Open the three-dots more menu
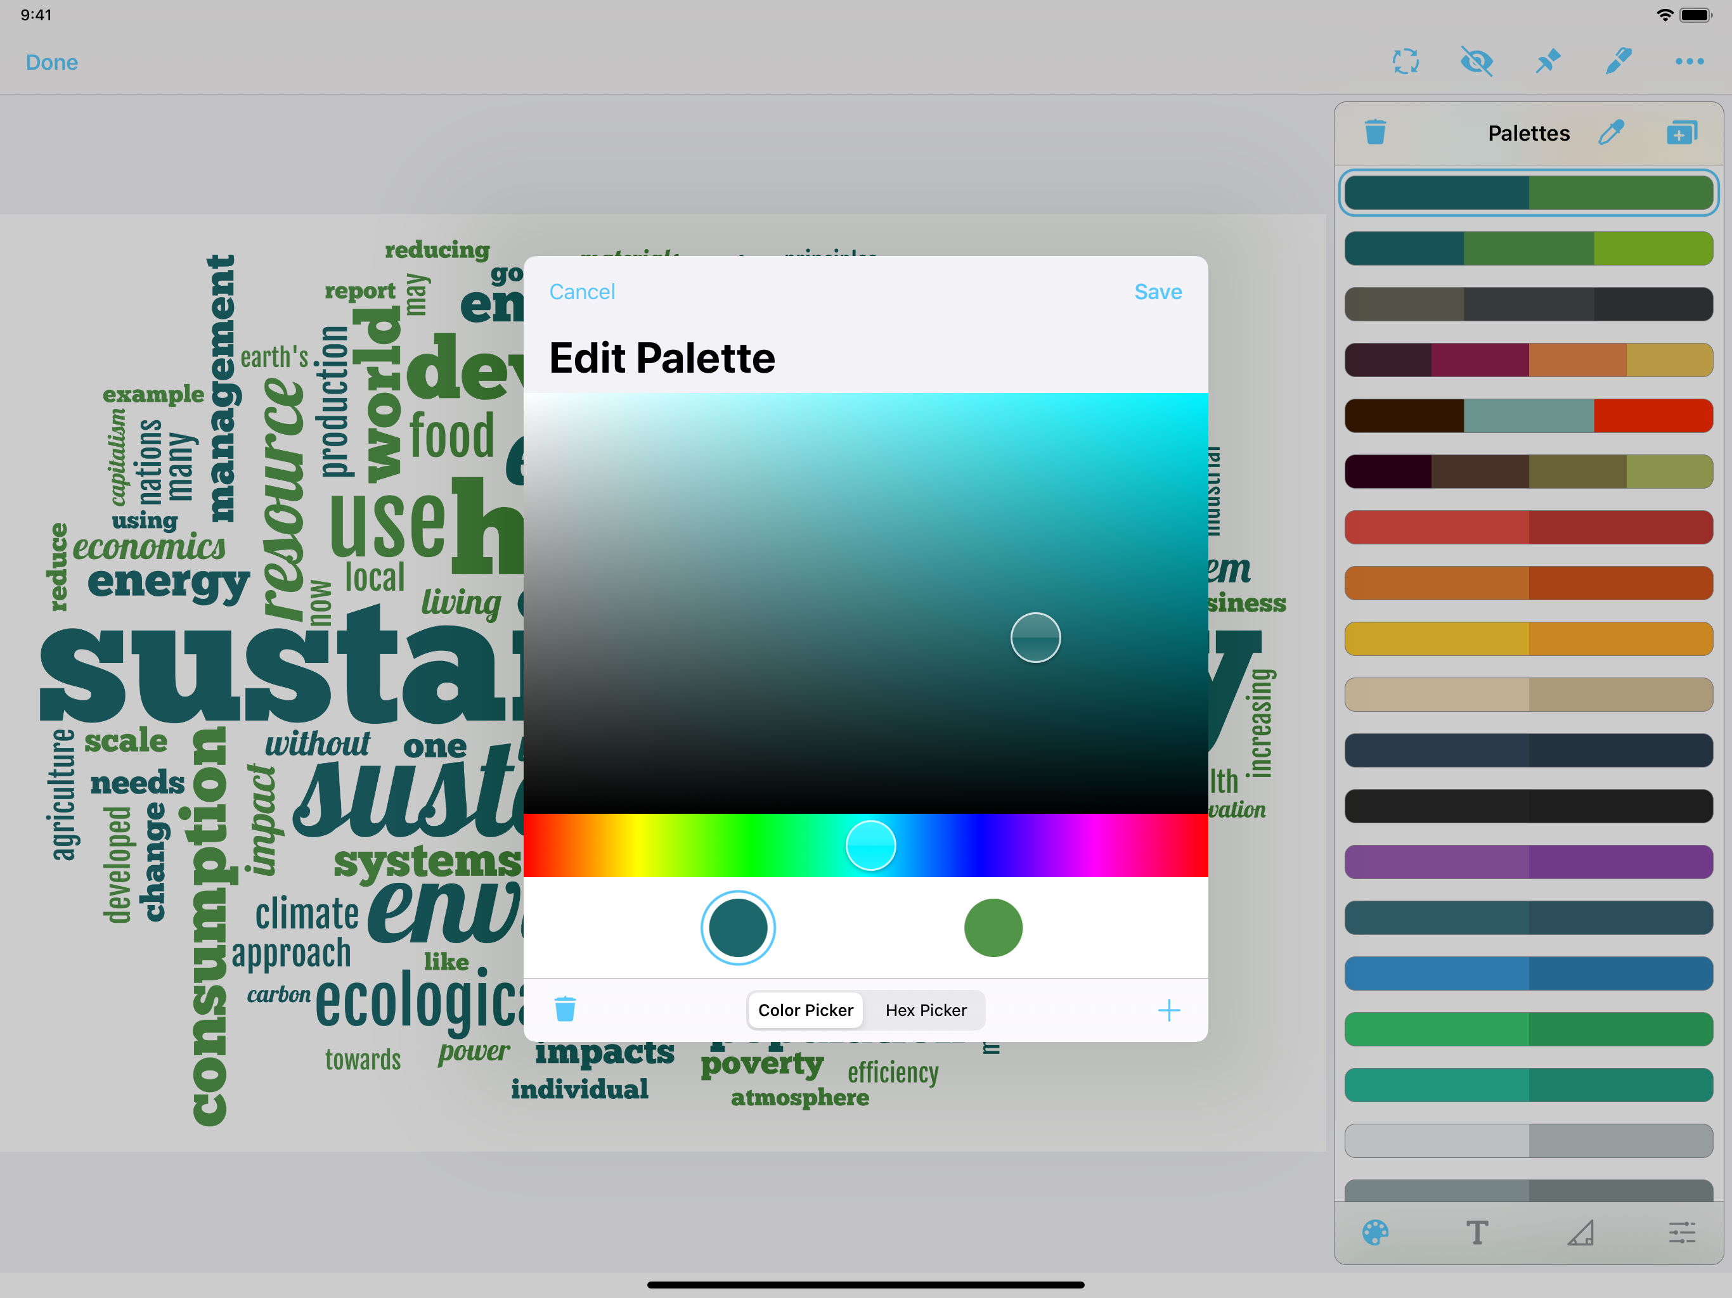The height and width of the screenshot is (1298, 1732). coord(1689,61)
